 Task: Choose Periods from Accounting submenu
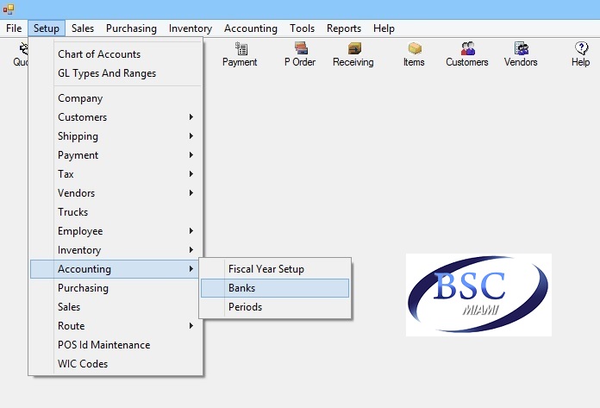click(x=275, y=307)
